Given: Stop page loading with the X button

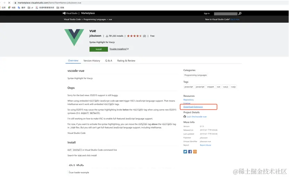Looking at the screenshot, I should tap(9, 3).
